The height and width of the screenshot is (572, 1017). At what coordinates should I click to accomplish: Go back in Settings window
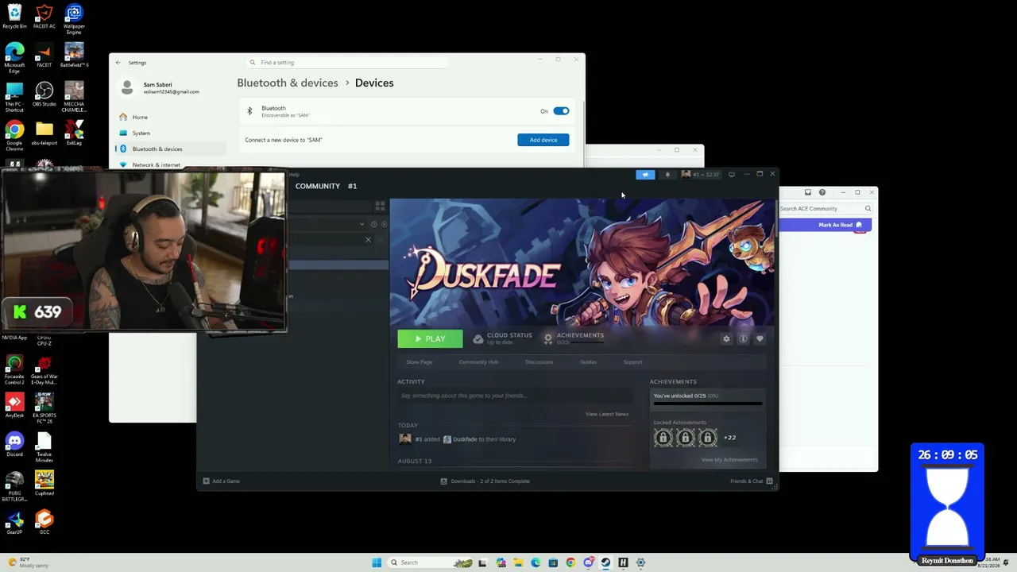click(x=118, y=62)
